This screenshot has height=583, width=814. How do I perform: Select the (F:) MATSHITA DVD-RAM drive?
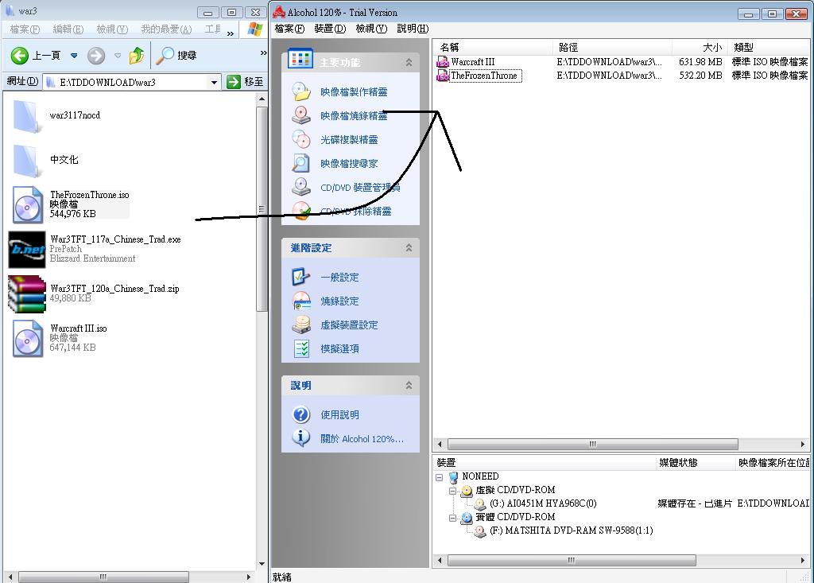point(572,531)
